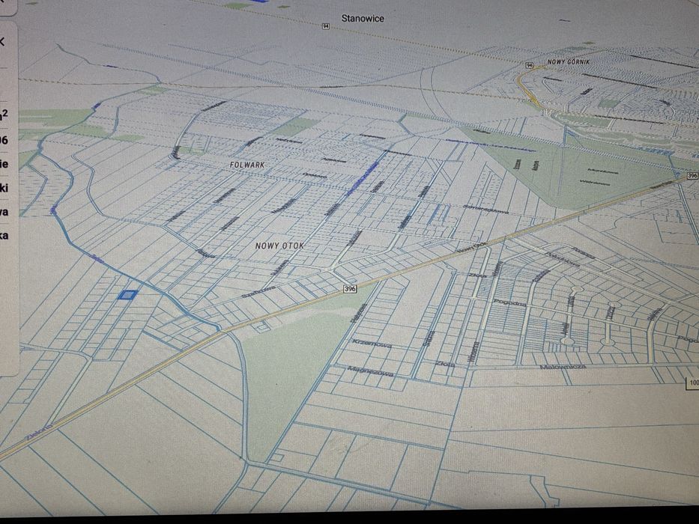Click road 94 shield by Nowy Górnik

(x=529, y=66)
